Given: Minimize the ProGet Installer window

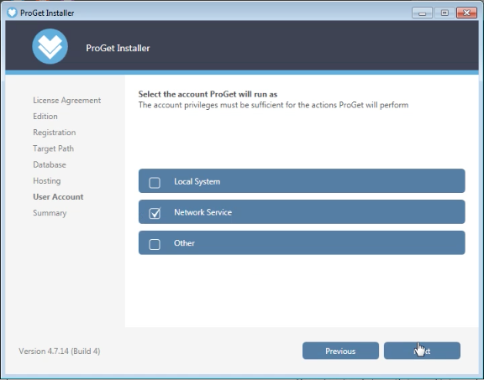Looking at the screenshot, I should click(422, 13).
